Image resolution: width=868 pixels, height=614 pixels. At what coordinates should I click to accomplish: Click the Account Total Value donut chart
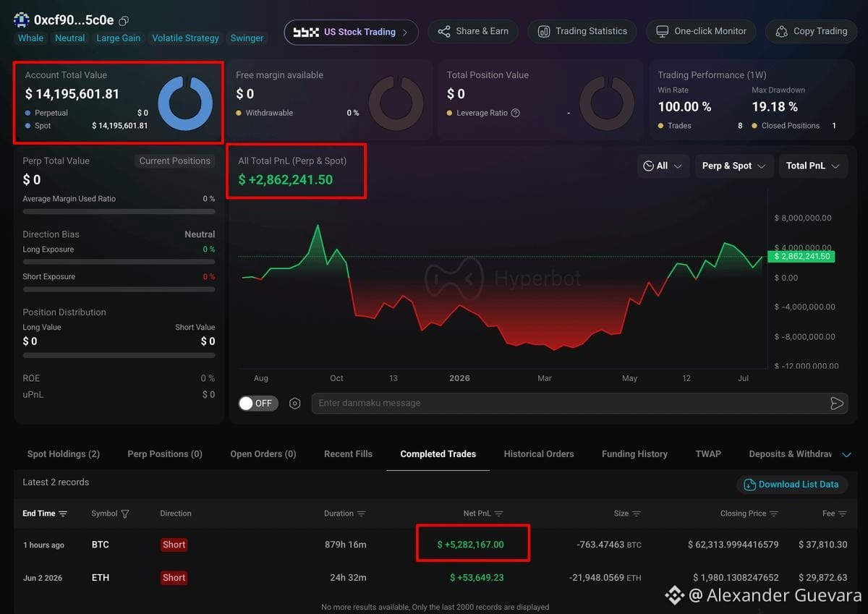click(185, 103)
